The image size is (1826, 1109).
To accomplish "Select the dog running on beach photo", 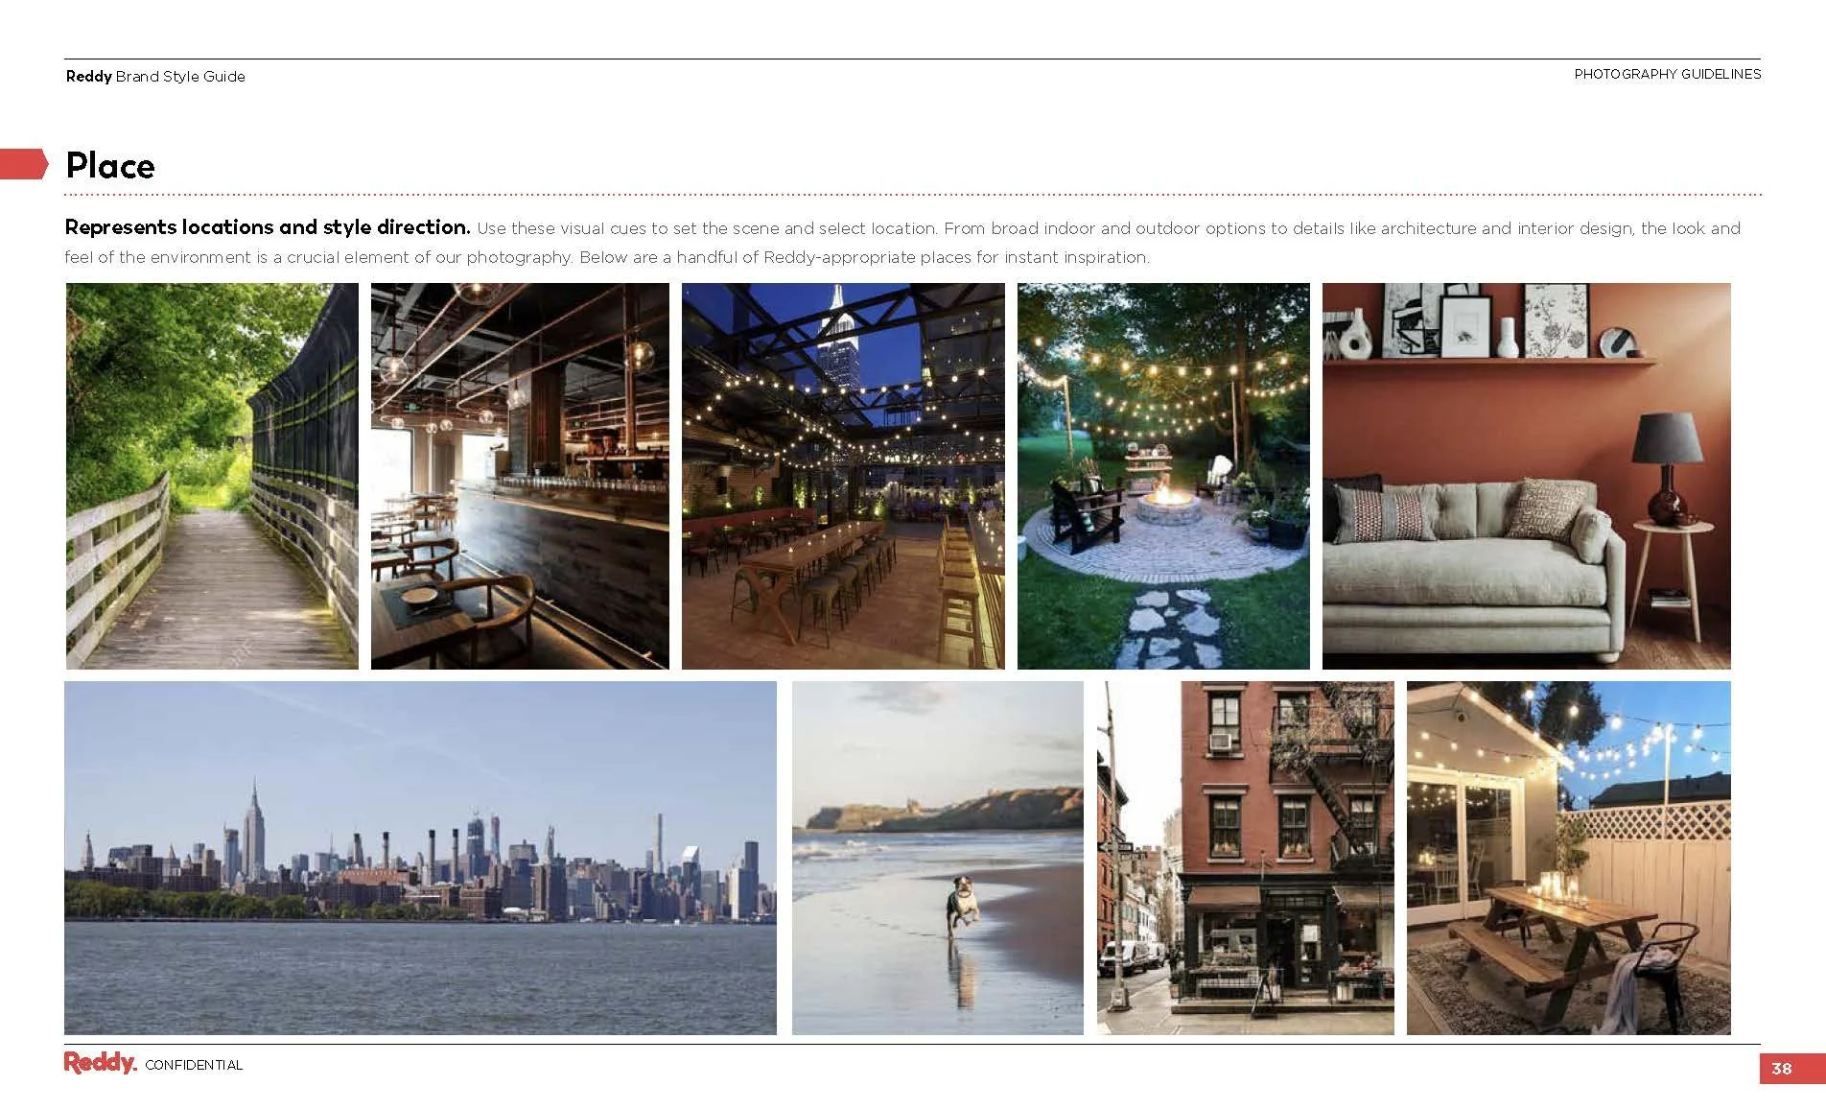I will pos(938,858).
